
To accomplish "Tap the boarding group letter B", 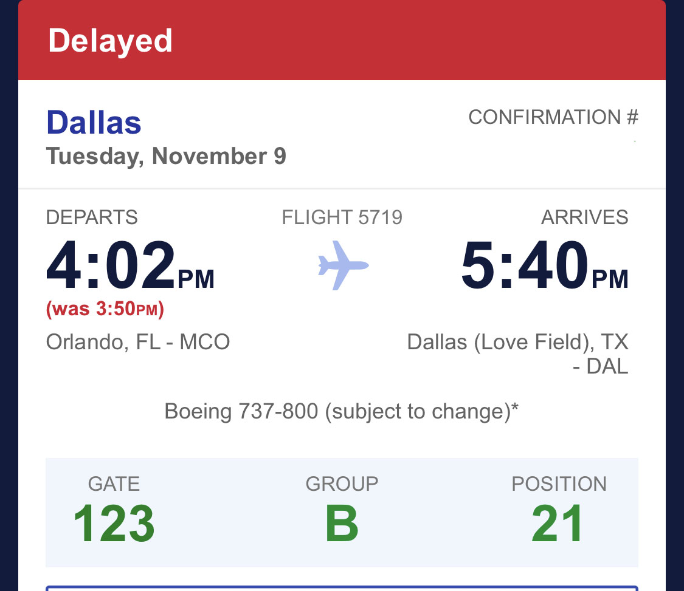I will 342,524.
